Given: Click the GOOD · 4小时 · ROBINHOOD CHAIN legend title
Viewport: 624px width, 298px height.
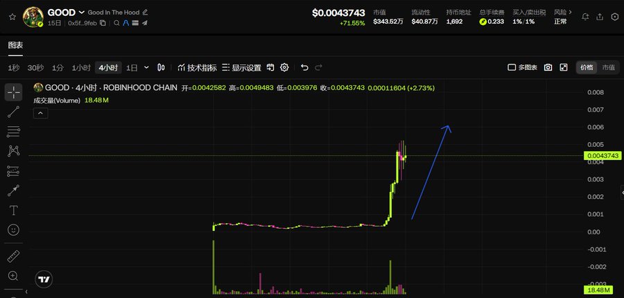Looking at the screenshot, I should coord(111,87).
